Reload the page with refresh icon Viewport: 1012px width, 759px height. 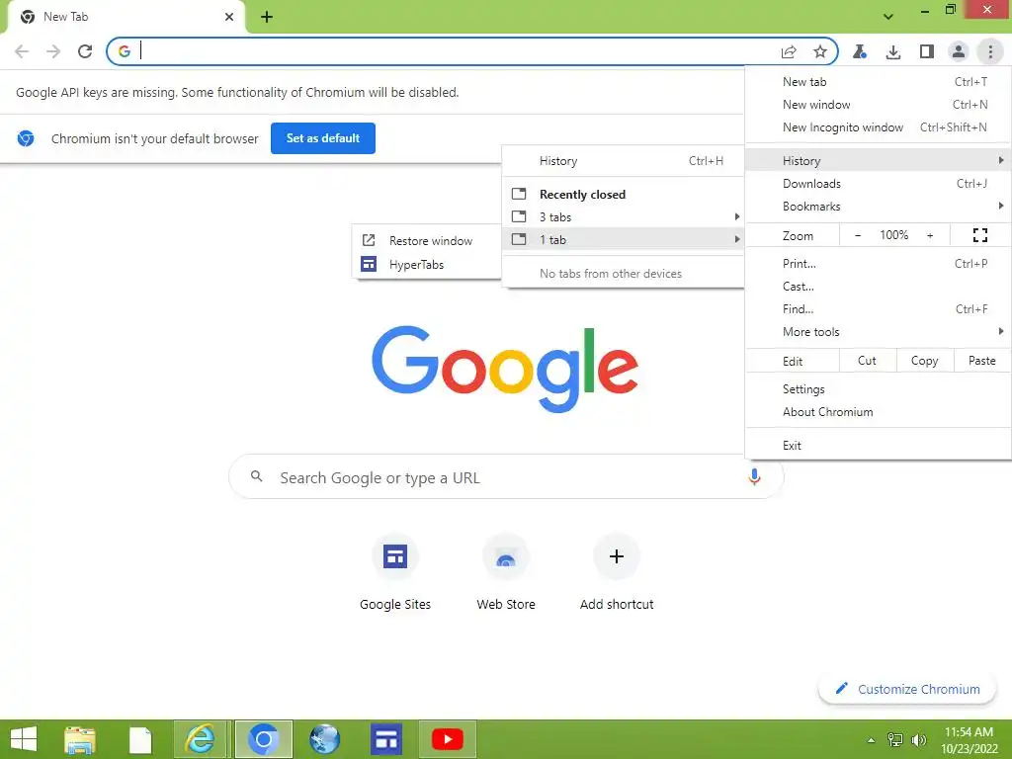click(85, 51)
